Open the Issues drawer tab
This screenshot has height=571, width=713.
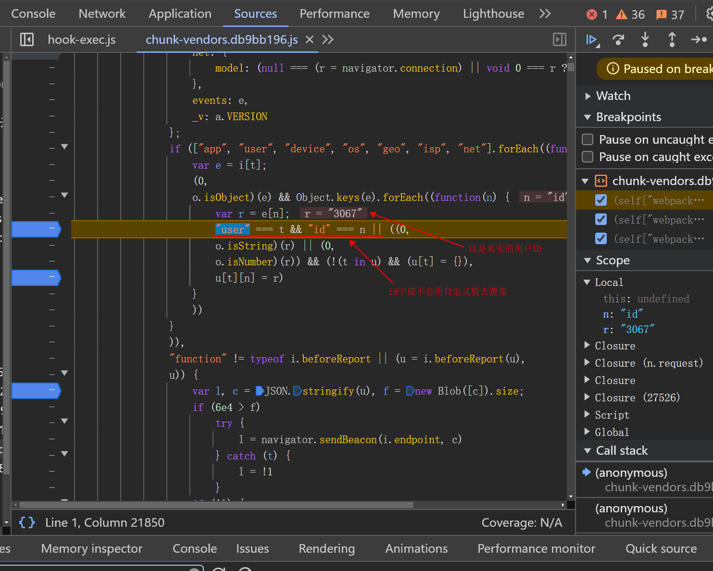coord(252,548)
